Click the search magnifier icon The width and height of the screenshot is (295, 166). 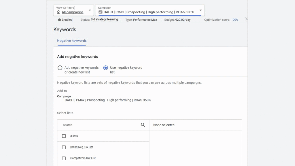click(x=143, y=125)
